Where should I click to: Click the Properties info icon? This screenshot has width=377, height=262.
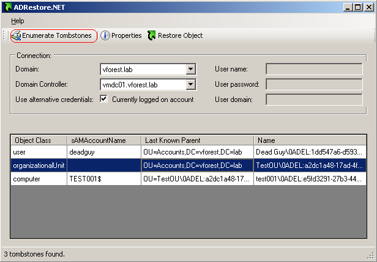click(105, 35)
